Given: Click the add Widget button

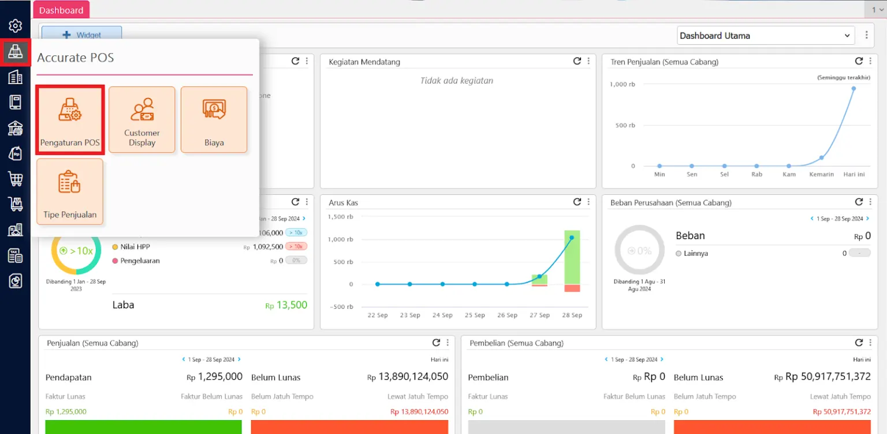Looking at the screenshot, I should 81,35.
